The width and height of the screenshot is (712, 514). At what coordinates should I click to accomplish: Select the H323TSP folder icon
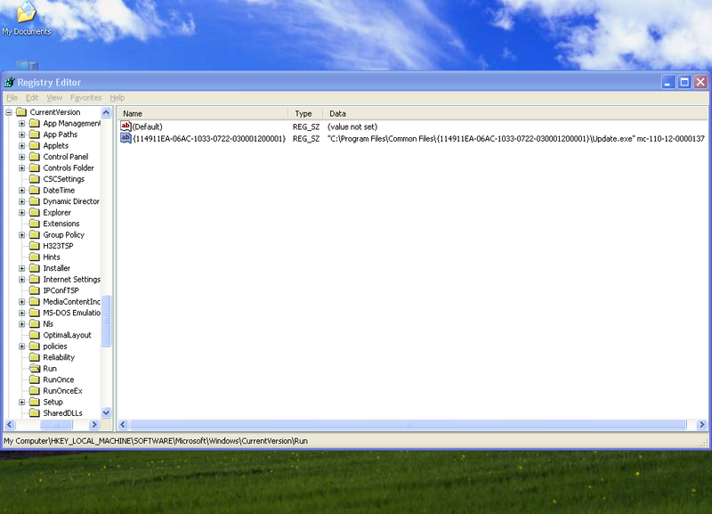[35, 246]
